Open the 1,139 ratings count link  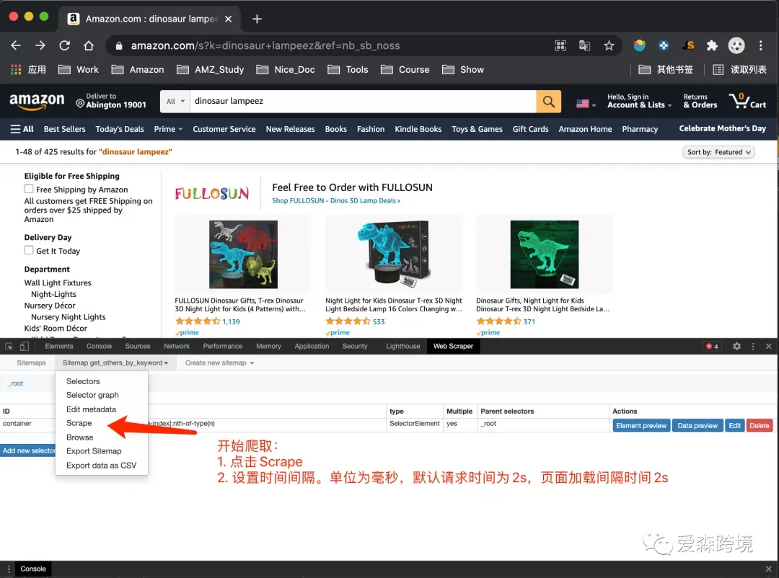click(x=231, y=321)
